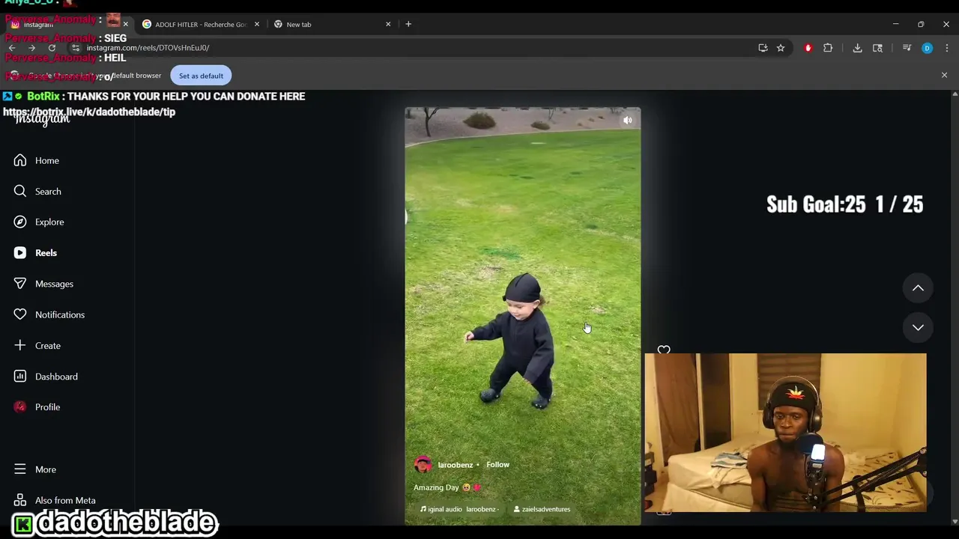The width and height of the screenshot is (959, 539).
Task: Open the media controls icon
Action: click(907, 48)
